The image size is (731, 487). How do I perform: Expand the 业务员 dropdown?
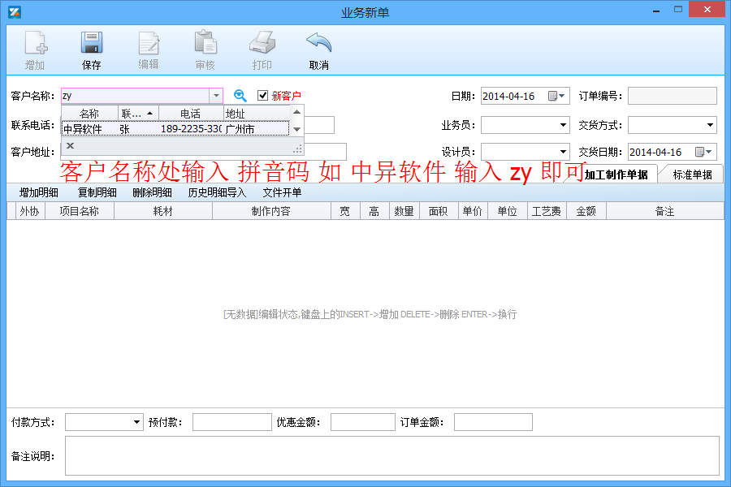coord(564,125)
